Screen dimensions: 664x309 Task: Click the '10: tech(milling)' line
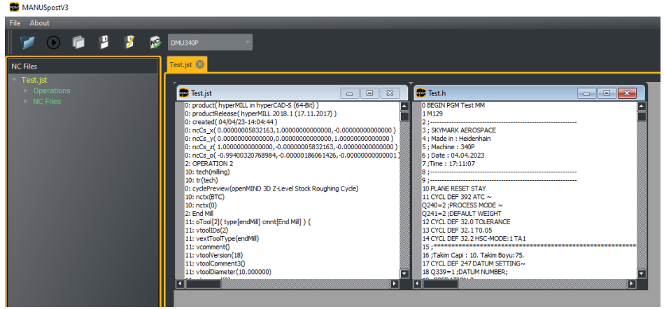pos(208,172)
